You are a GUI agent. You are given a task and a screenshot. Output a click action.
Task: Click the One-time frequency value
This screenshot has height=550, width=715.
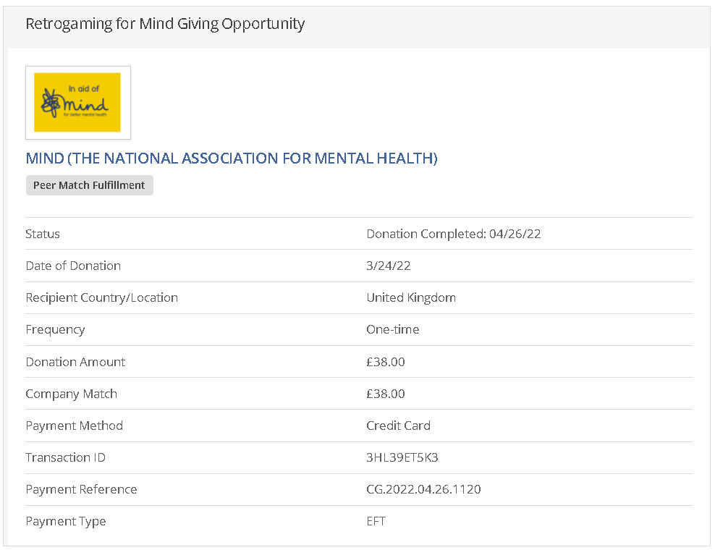click(x=392, y=329)
